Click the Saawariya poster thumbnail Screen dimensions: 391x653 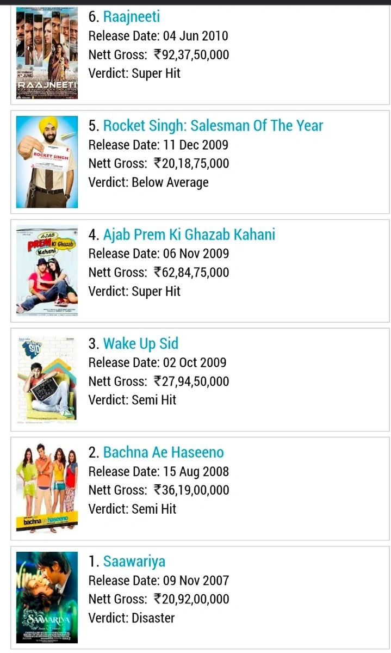point(47,597)
